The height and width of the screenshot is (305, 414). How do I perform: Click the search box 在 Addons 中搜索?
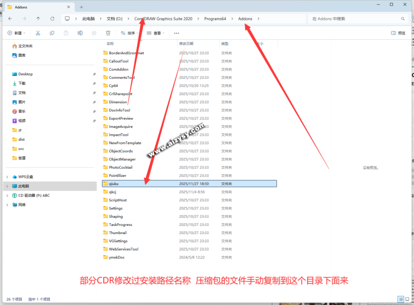[356, 19]
